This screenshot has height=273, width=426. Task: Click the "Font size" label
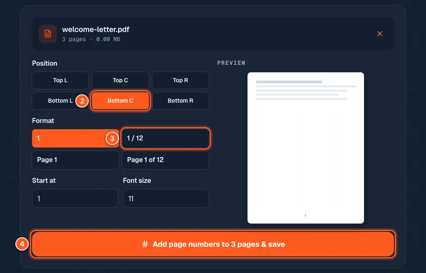coord(137,180)
